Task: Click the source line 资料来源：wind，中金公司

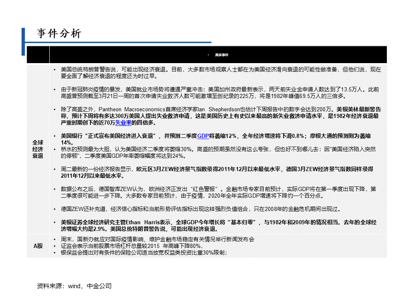Action: click(x=74, y=286)
